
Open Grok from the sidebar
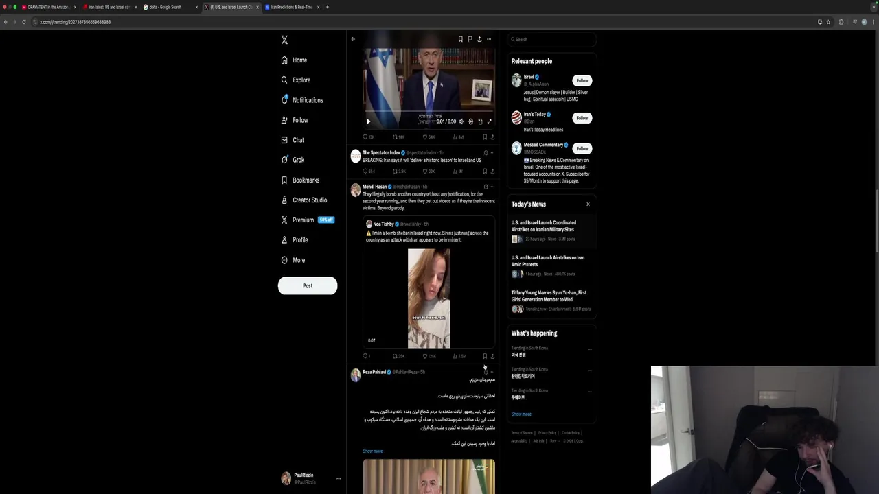[x=293, y=160]
